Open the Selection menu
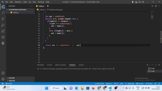The width and height of the screenshot is (162, 91). [x=18, y=2]
